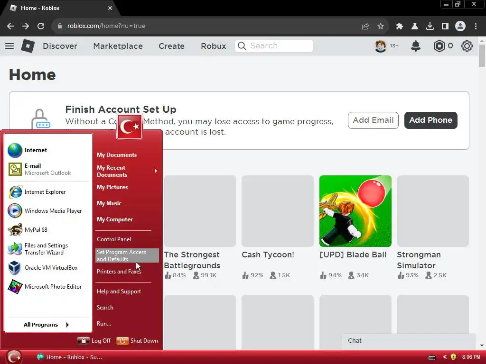The width and height of the screenshot is (486, 364).
Task: Go to Discover page
Action: tap(60, 46)
